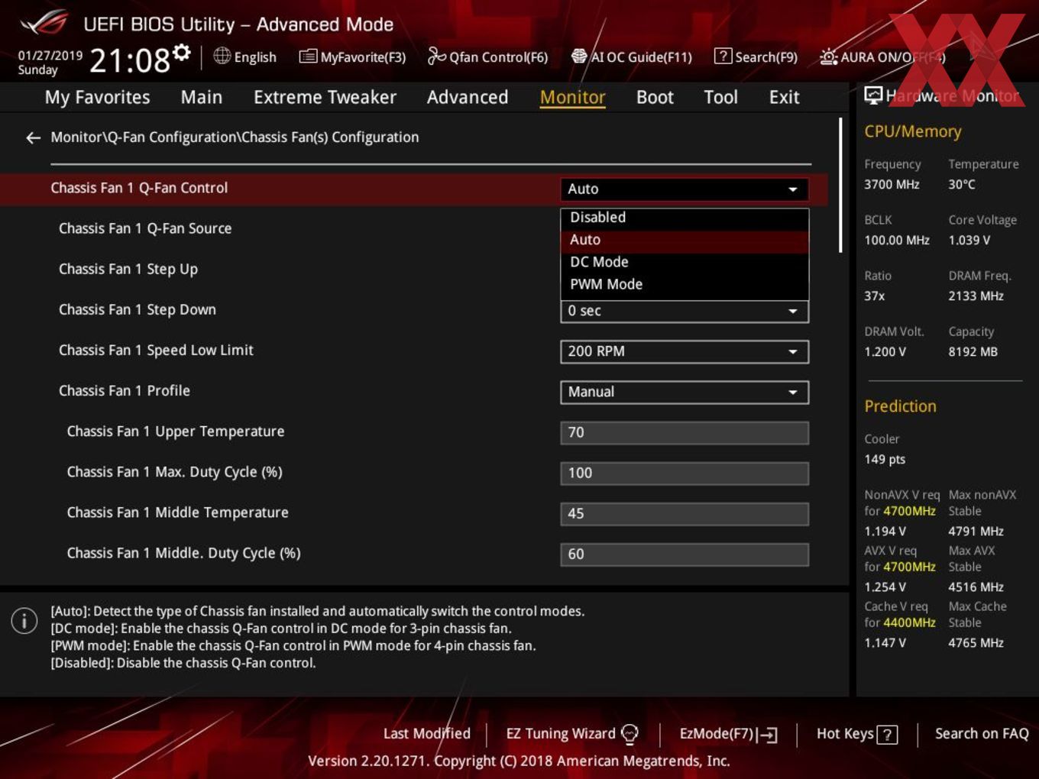The width and height of the screenshot is (1039, 779).
Task: Choose Auto in the Q-Fan dropdown list
Action: coord(685,241)
